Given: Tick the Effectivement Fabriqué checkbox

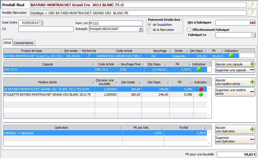Looking at the screenshot, I should pos(189,30).
